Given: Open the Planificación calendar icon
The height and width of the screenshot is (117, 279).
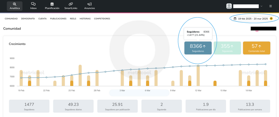Looking at the screenshot, I should (x=52, y=4).
